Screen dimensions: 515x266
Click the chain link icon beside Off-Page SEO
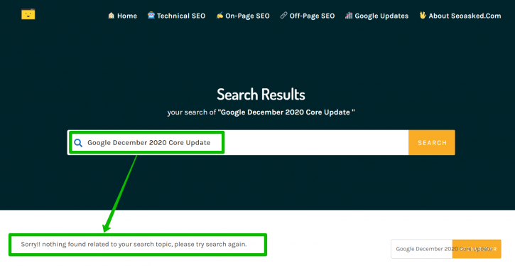(x=283, y=15)
